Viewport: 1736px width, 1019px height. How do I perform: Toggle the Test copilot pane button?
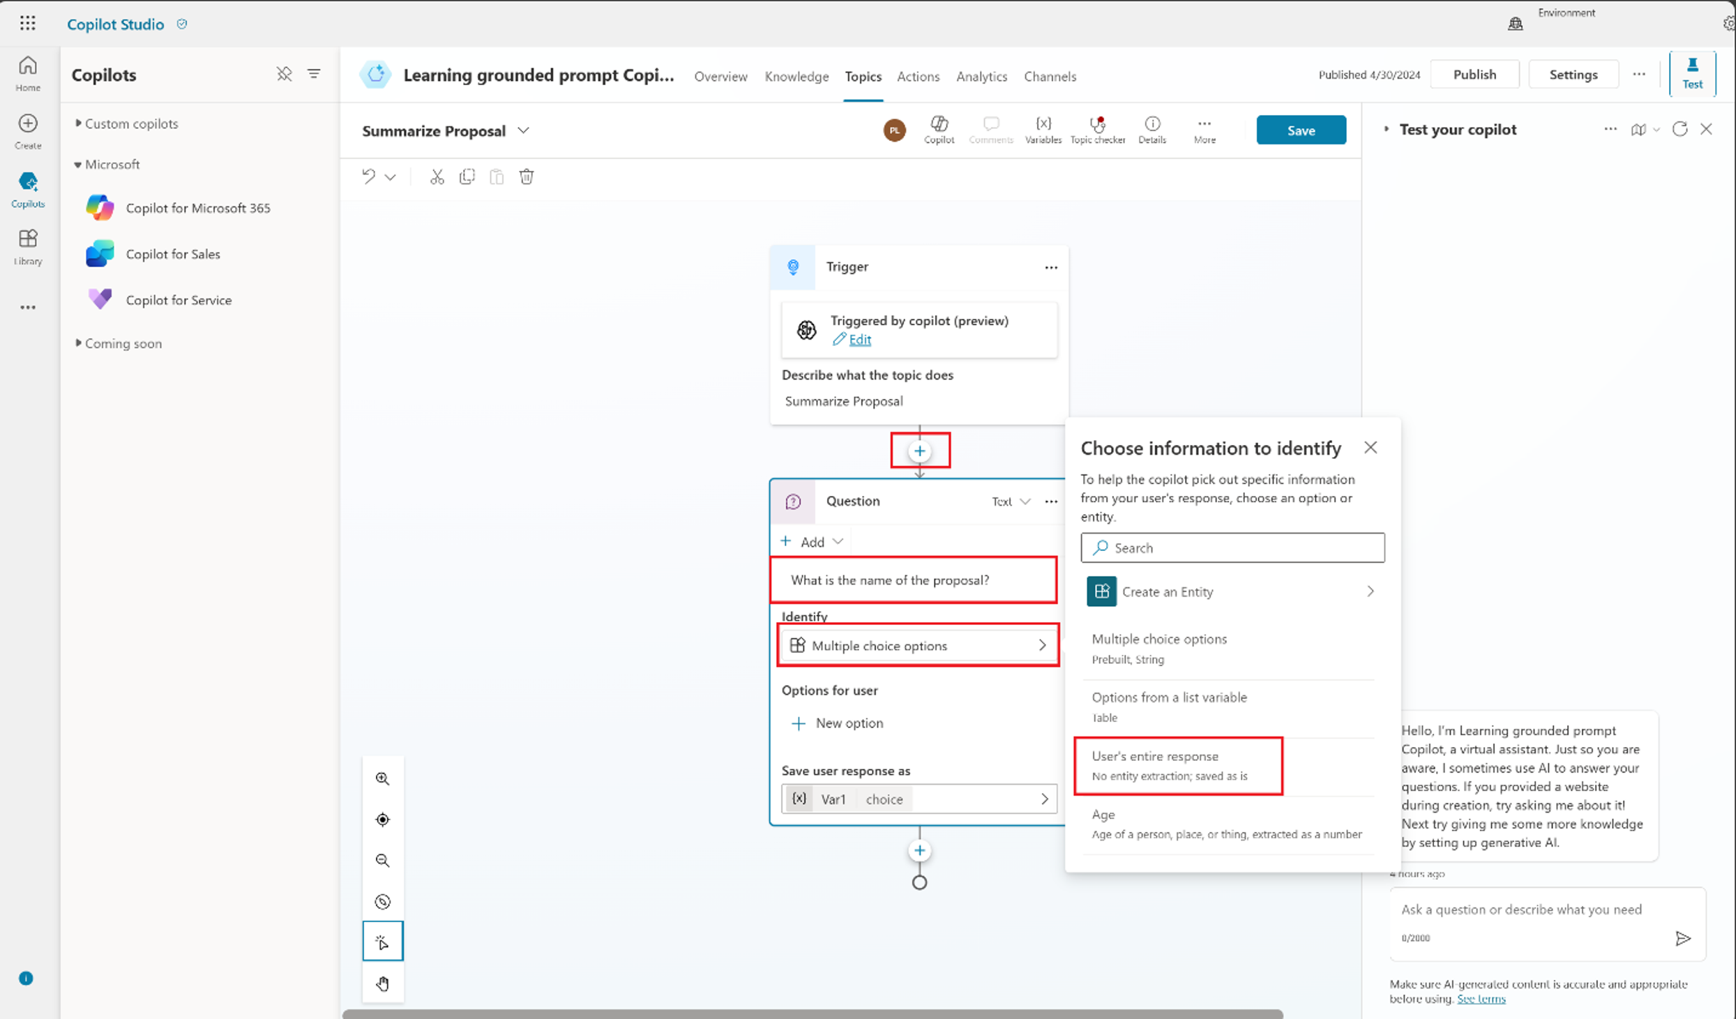[1692, 73]
